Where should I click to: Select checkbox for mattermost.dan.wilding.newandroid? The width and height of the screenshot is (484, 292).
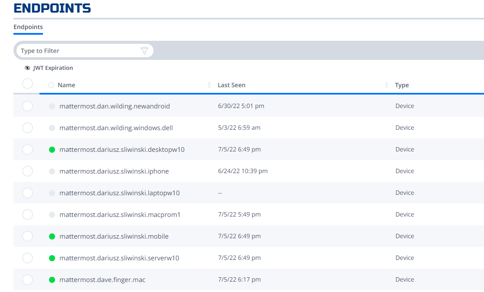(x=27, y=106)
